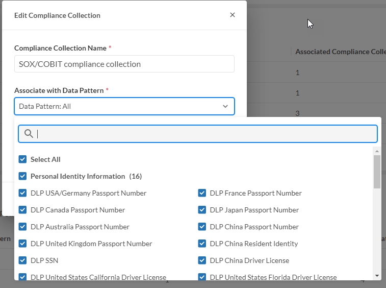386x288 pixels.
Task: Type in the data pattern search box
Action: pos(204,134)
